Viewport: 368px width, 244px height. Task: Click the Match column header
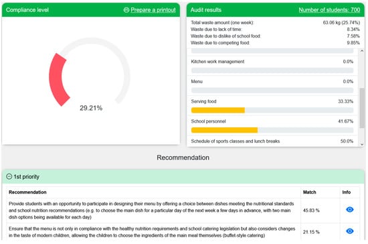[x=309, y=192]
